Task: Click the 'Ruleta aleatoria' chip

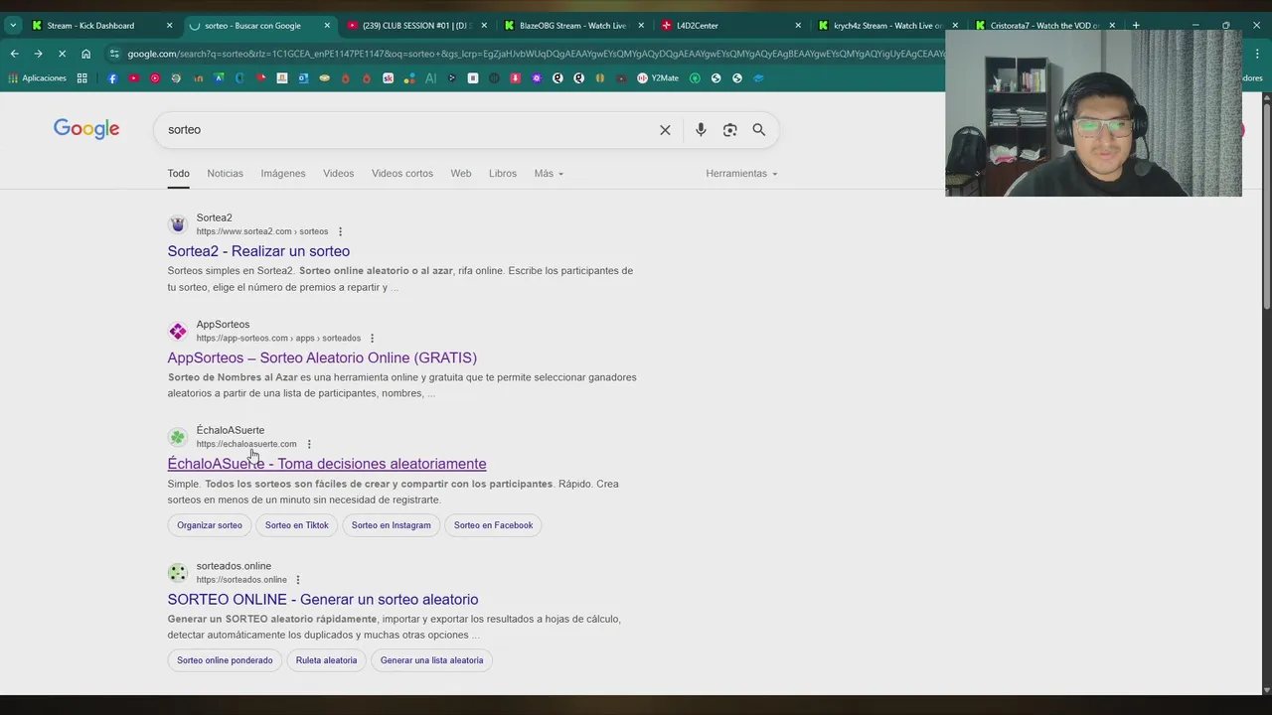Action: (x=326, y=660)
